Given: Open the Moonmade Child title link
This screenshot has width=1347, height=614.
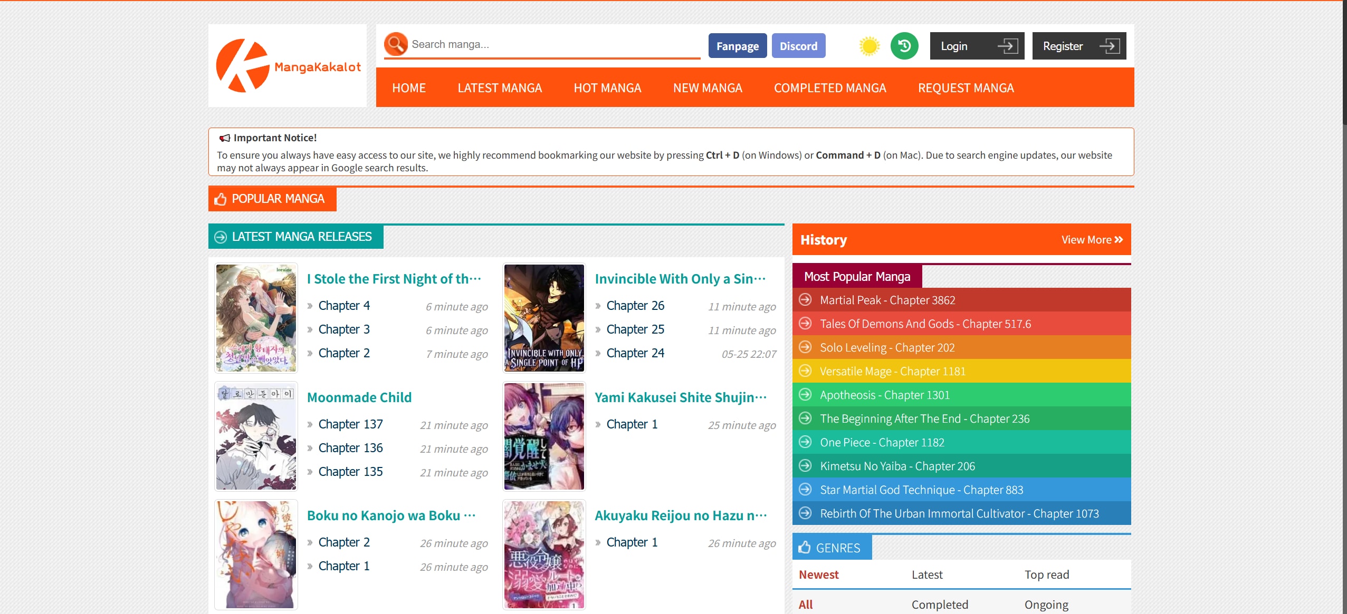Looking at the screenshot, I should [x=359, y=397].
